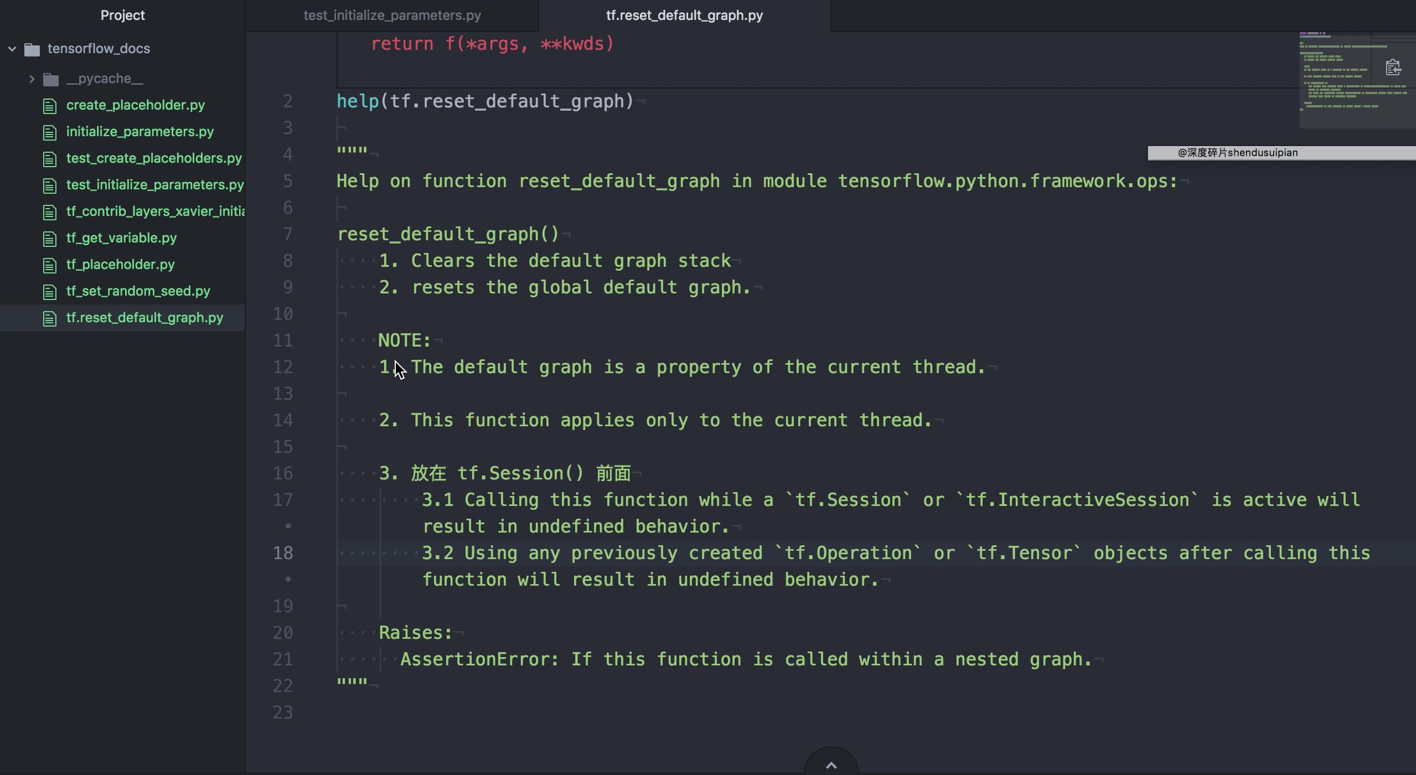
Task: Click file icon beside test_create_placeholders.py
Action: [x=50, y=159]
